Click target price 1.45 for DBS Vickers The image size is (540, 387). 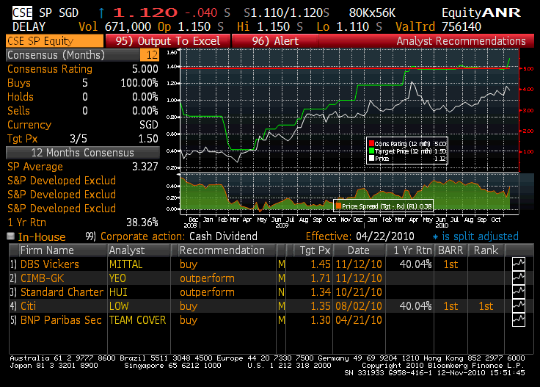[321, 264]
